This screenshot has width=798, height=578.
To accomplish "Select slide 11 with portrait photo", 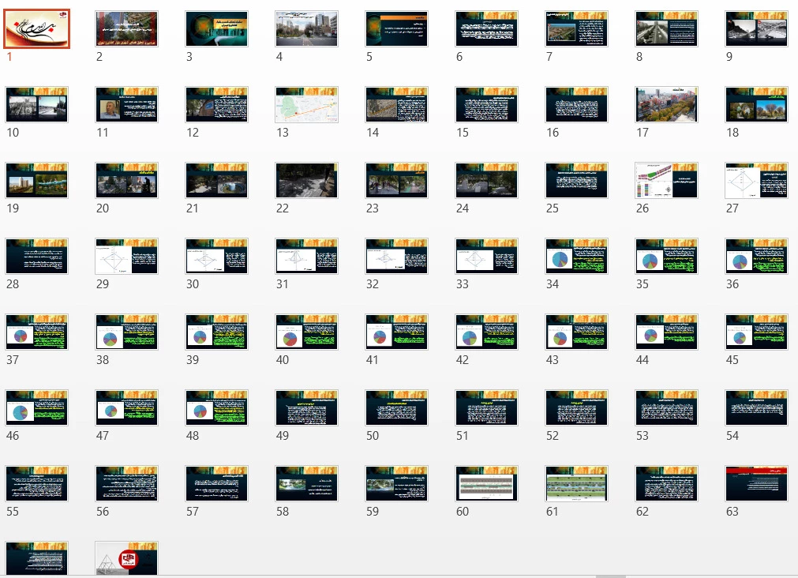I will pyautogui.click(x=126, y=105).
